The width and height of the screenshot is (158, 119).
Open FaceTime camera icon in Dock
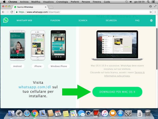(89, 113)
